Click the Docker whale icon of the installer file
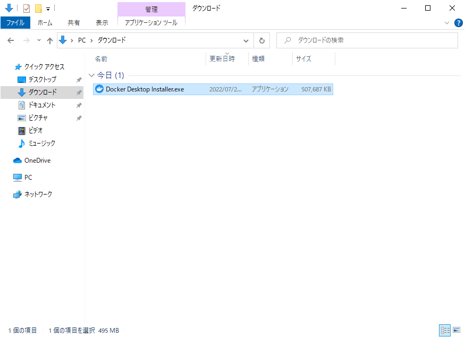Image resolution: width=465 pixels, height=337 pixels. (x=99, y=89)
